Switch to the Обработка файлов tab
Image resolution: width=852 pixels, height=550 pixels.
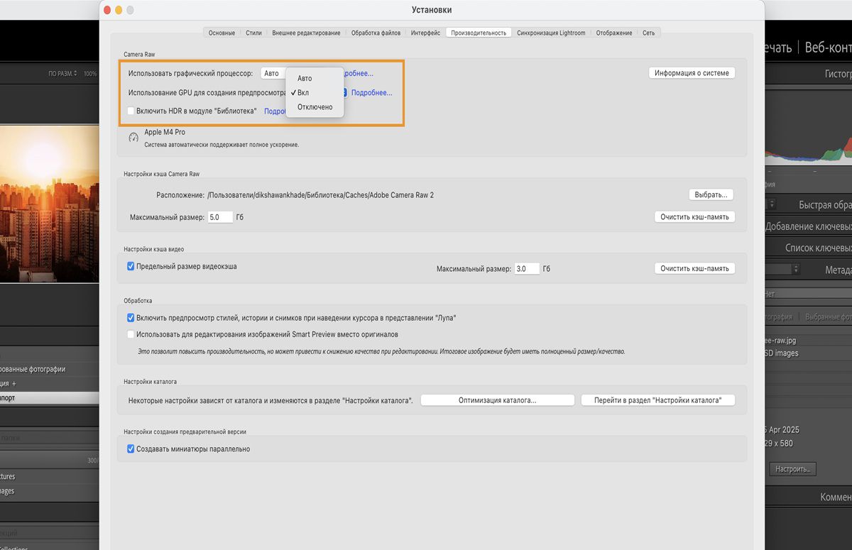click(x=376, y=33)
